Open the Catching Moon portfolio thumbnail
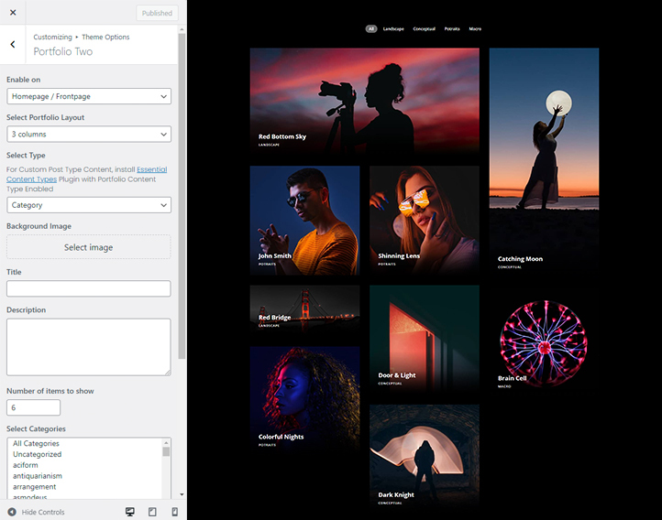This screenshot has height=520, width=662. pos(544,161)
